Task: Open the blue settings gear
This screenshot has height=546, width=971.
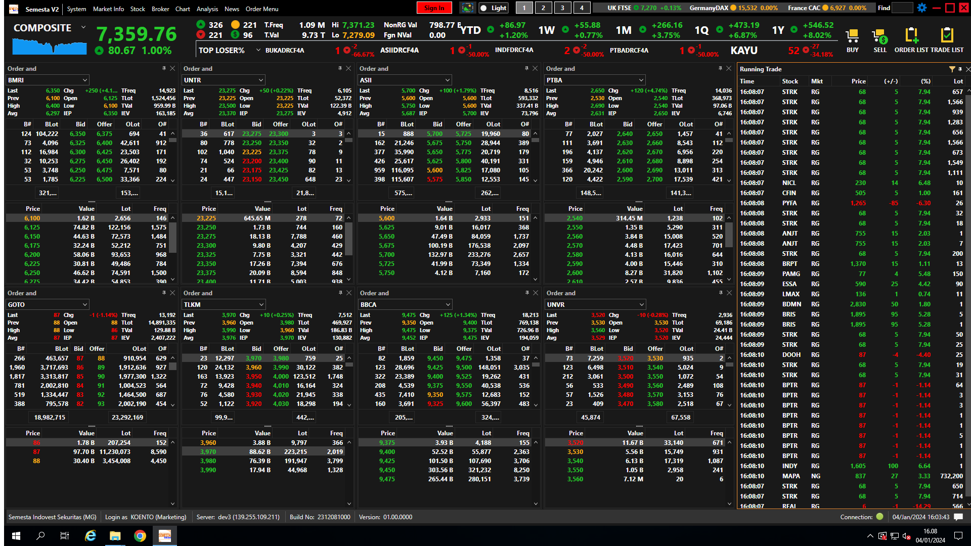Action: 922,8
